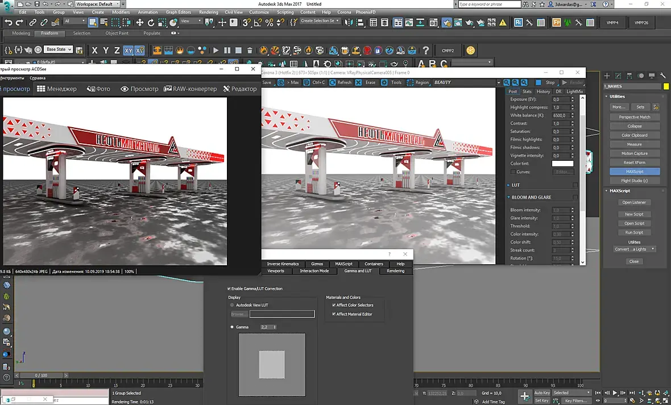Click the Stop render button
The height and width of the screenshot is (405, 671).
[x=546, y=82]
